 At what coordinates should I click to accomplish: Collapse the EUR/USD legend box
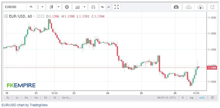6,16
